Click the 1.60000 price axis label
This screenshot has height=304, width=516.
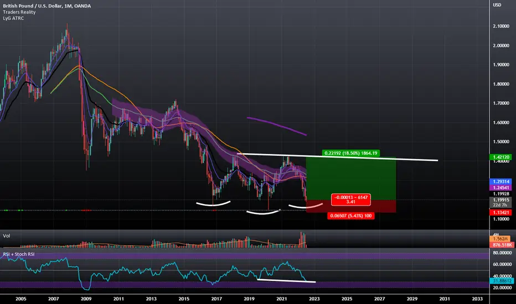(501, 123)
